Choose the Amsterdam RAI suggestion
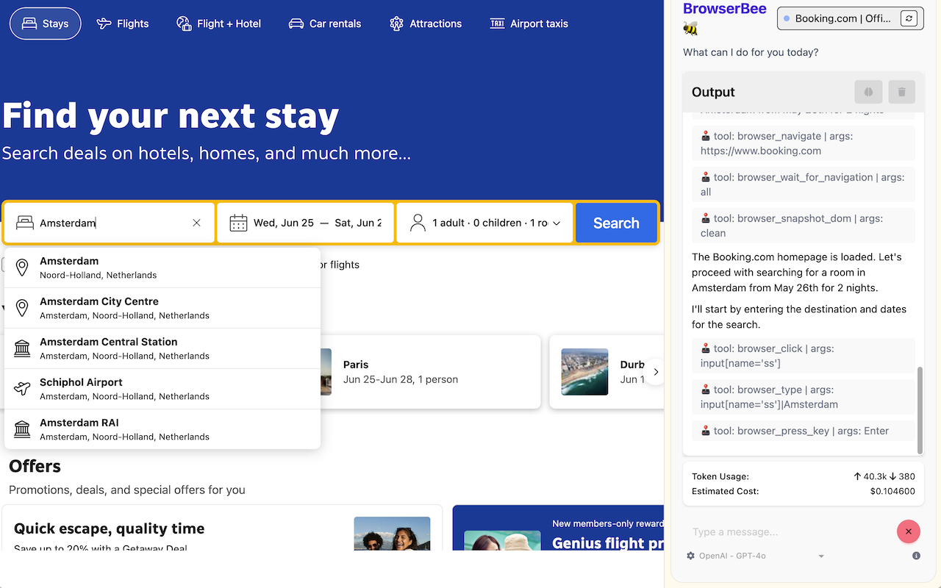Screen dimensions: 941x588 (x=162, y=429)
